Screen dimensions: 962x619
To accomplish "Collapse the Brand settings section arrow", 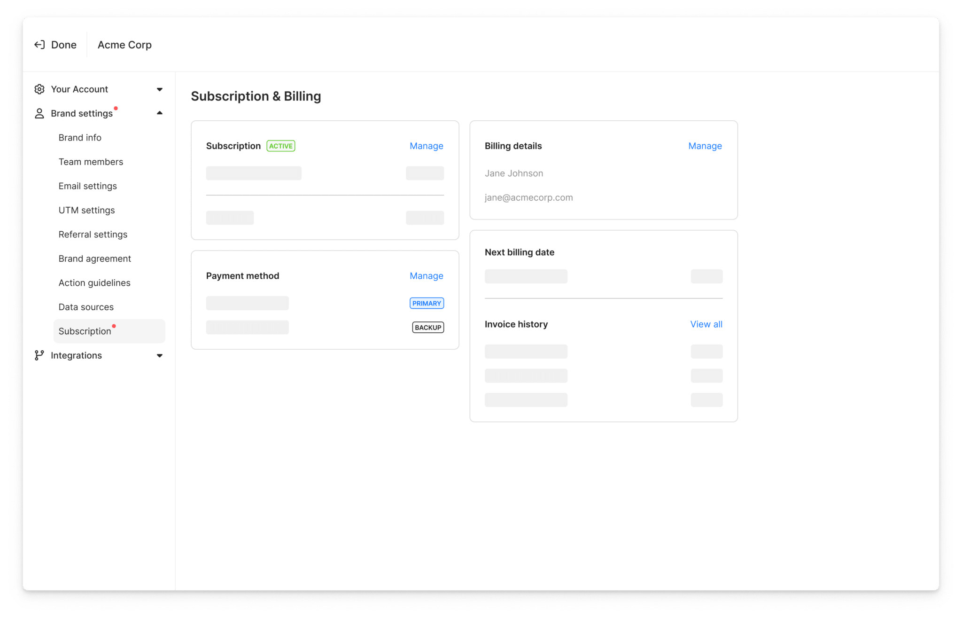I will point(160,113).
